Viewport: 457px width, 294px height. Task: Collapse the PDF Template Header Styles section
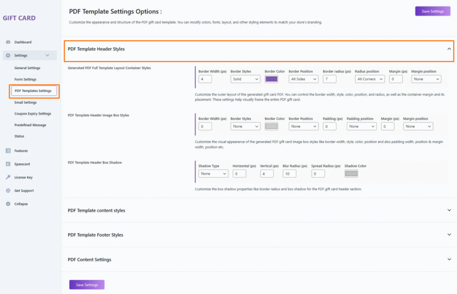tap(449, 49)
